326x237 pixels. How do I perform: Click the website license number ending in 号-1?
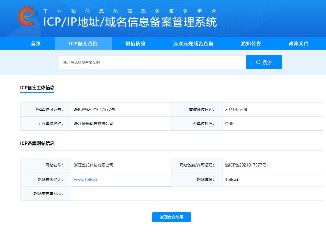[x=247, y=165]
